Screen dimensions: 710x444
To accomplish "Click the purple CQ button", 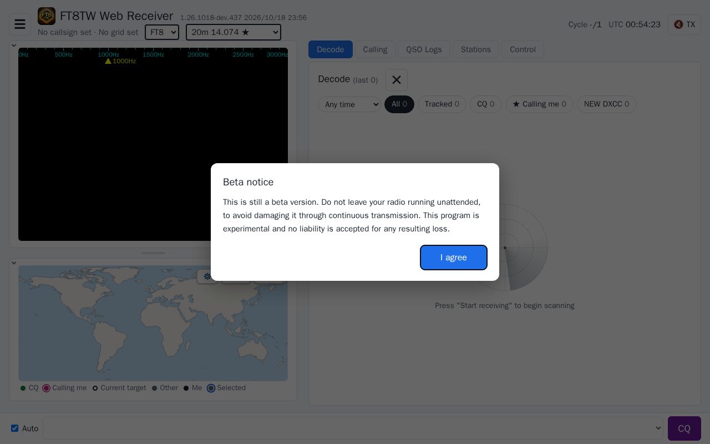I will [684, 428].
